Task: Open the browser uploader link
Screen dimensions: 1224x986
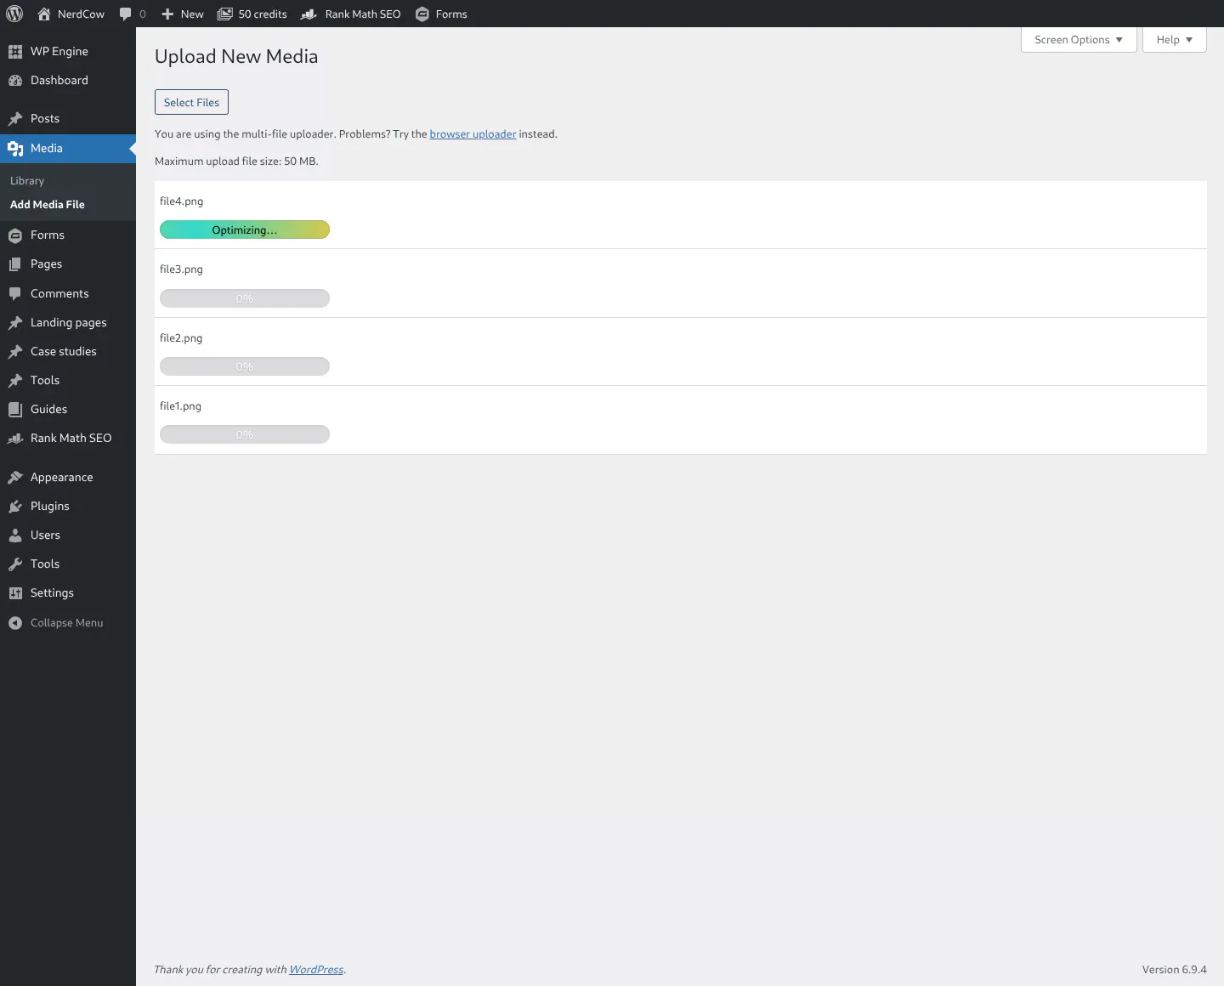Action: tap(473, 134)
